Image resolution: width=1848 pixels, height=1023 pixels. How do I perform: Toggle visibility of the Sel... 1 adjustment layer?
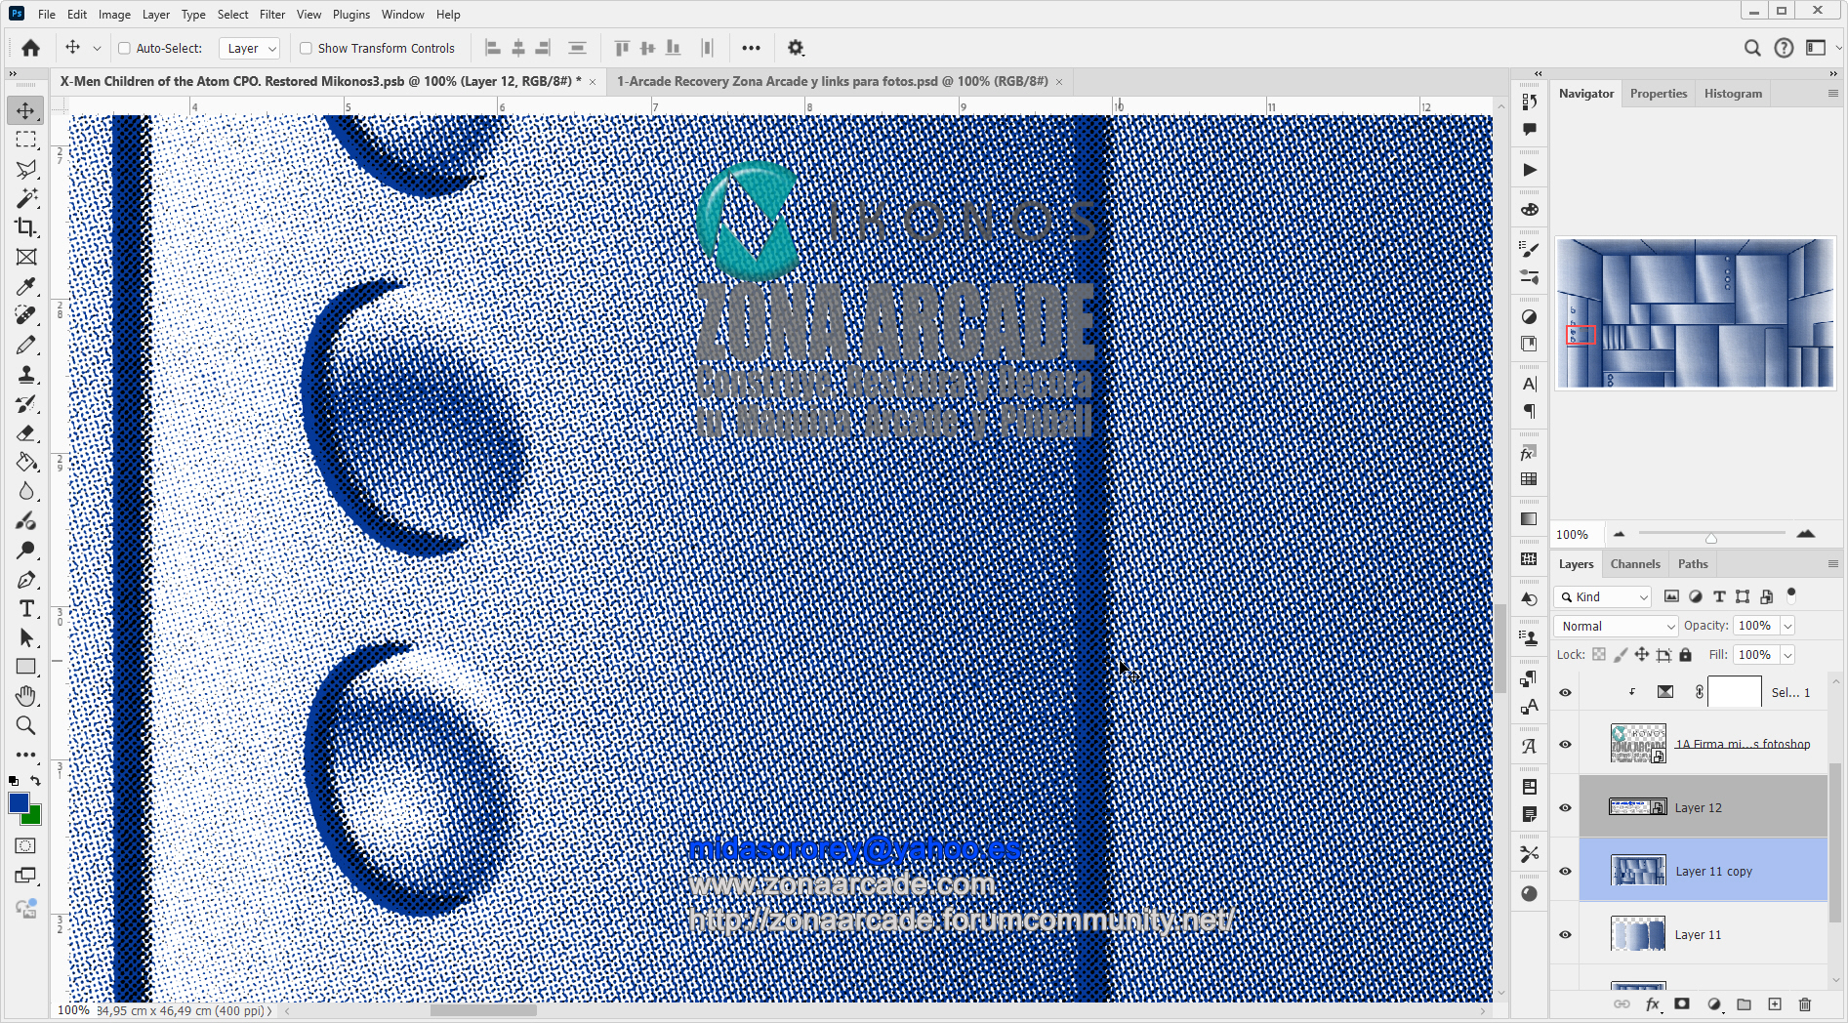[x=1565, y=692]
